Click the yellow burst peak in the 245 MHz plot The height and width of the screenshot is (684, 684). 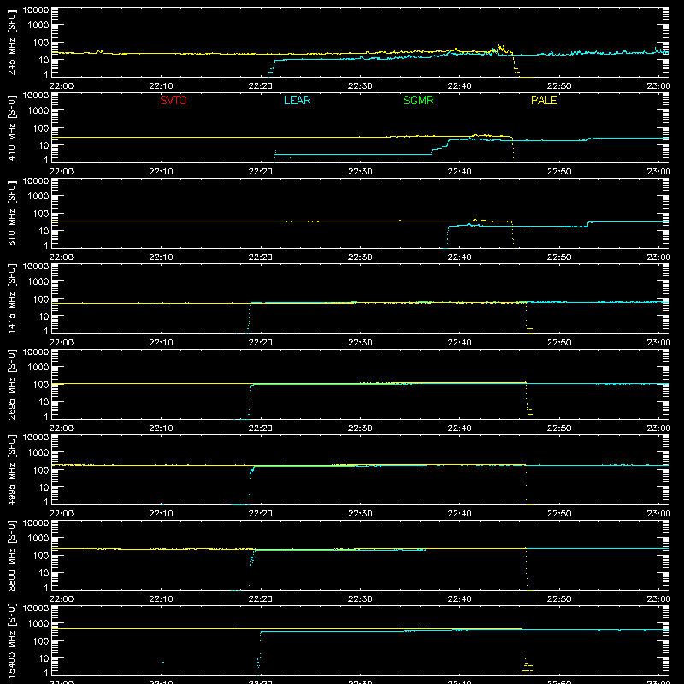pyautogui.click(x=500, y=47)
